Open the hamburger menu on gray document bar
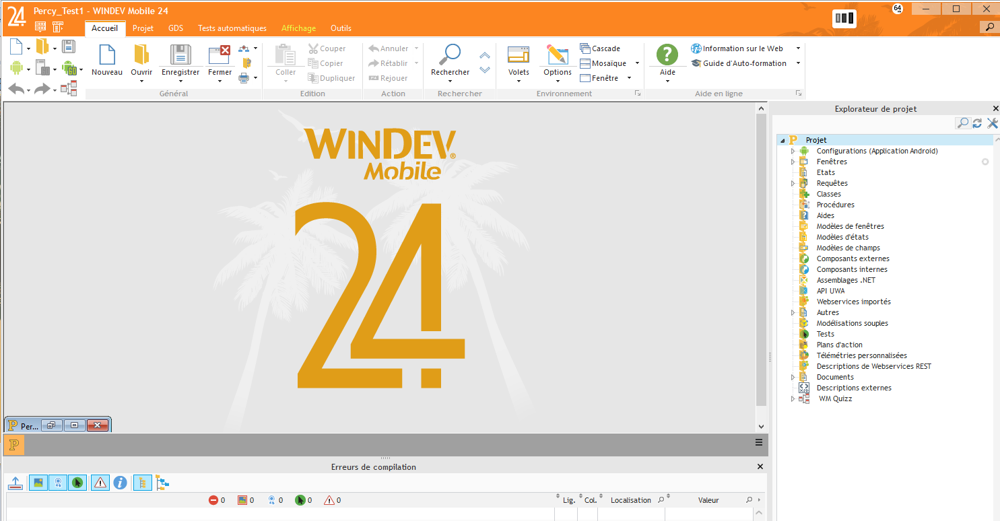The width and height of the screenshot is (1000, 521). coord(759,443)
